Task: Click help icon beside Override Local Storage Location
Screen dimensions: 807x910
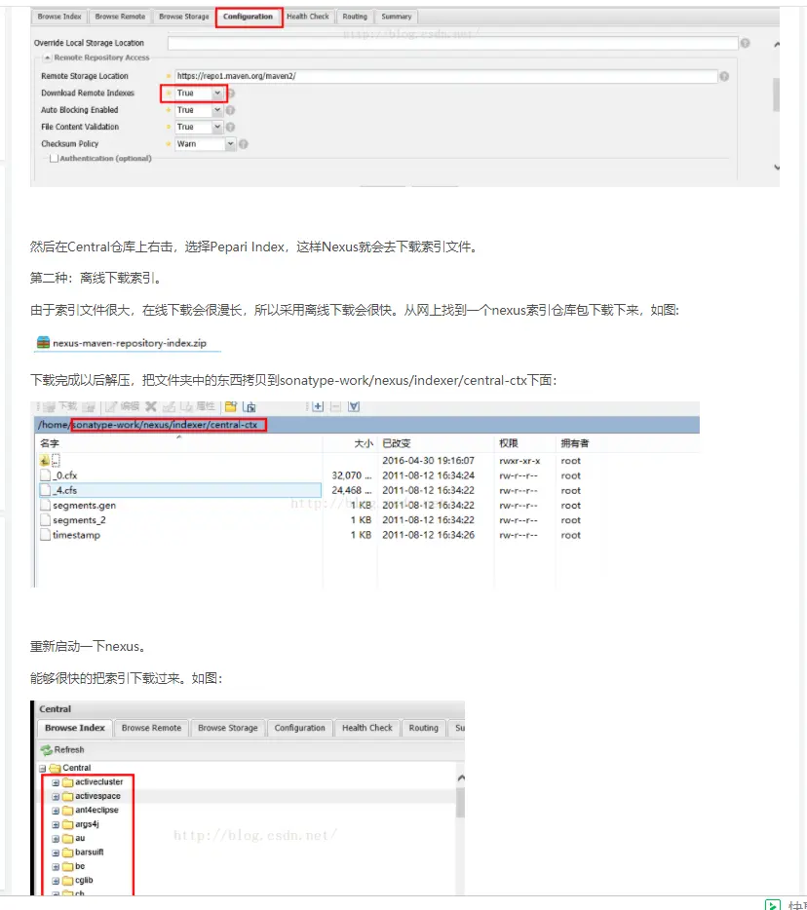Action: coord(745,43)
